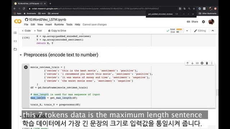
Task: Go to next find result
Action: pos(188,14)
